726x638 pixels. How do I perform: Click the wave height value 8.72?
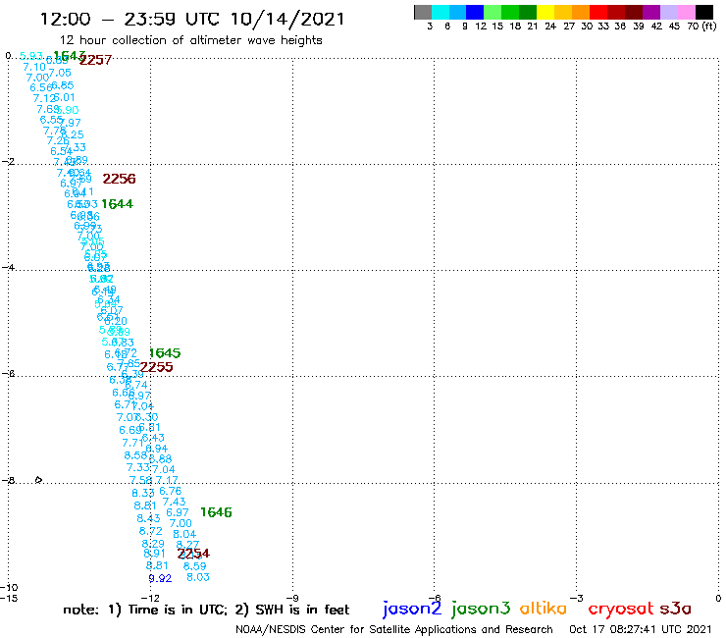click(x=150, y=531)
